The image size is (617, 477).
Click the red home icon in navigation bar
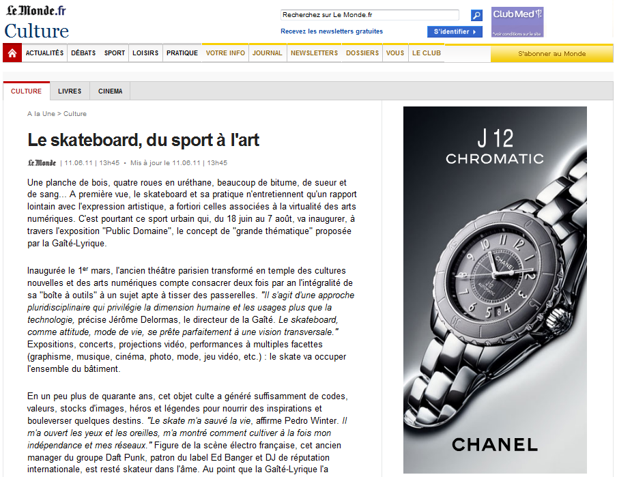point(12,53)
